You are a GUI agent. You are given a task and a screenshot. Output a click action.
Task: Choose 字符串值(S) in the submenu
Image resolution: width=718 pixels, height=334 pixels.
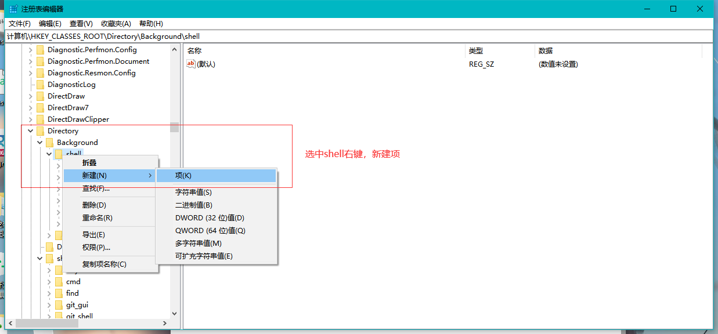click(217, 193)
